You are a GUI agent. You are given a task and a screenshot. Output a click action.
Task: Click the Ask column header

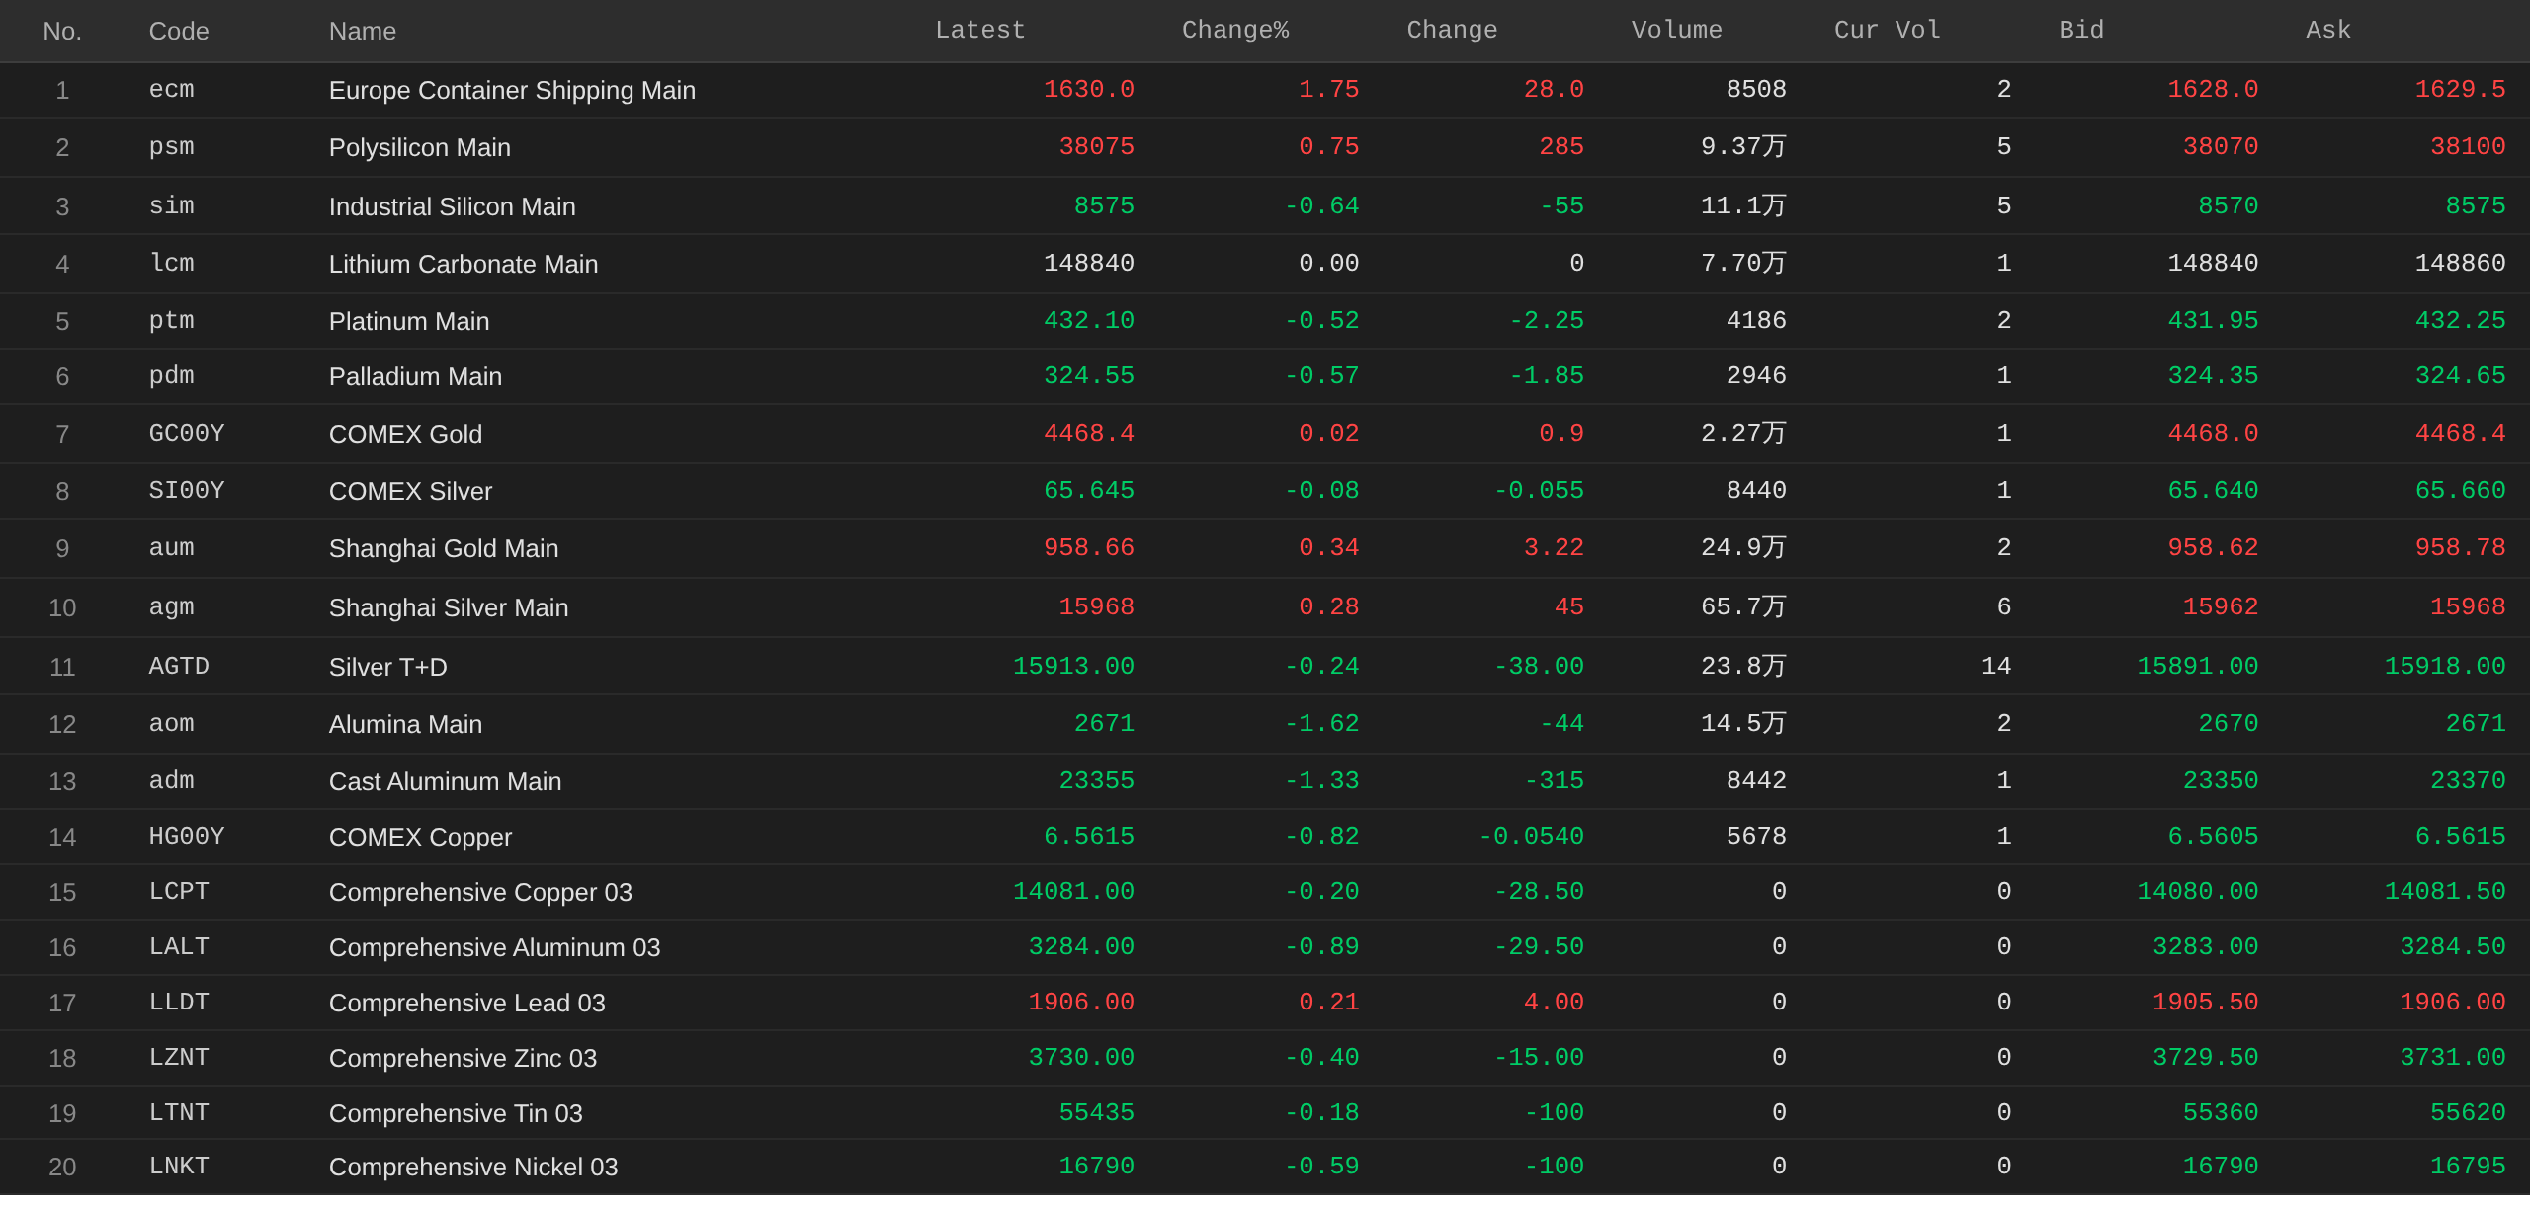2328,31
